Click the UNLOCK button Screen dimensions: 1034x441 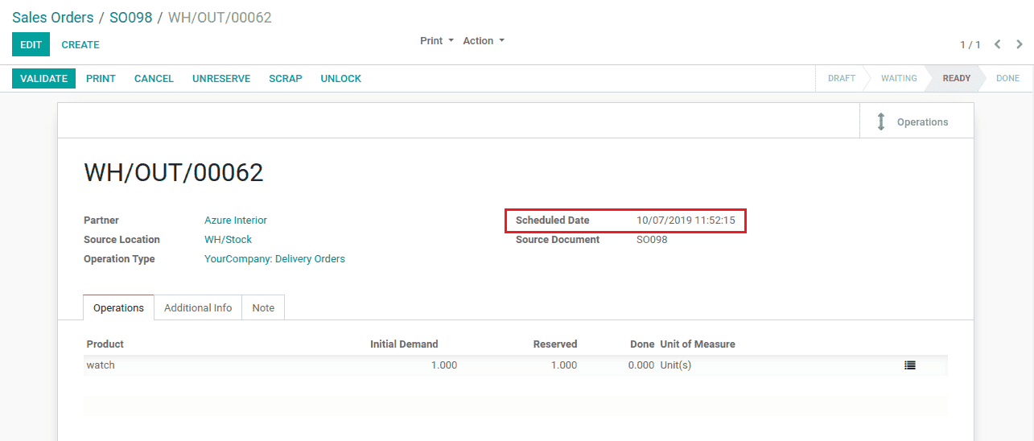[341, 79]
